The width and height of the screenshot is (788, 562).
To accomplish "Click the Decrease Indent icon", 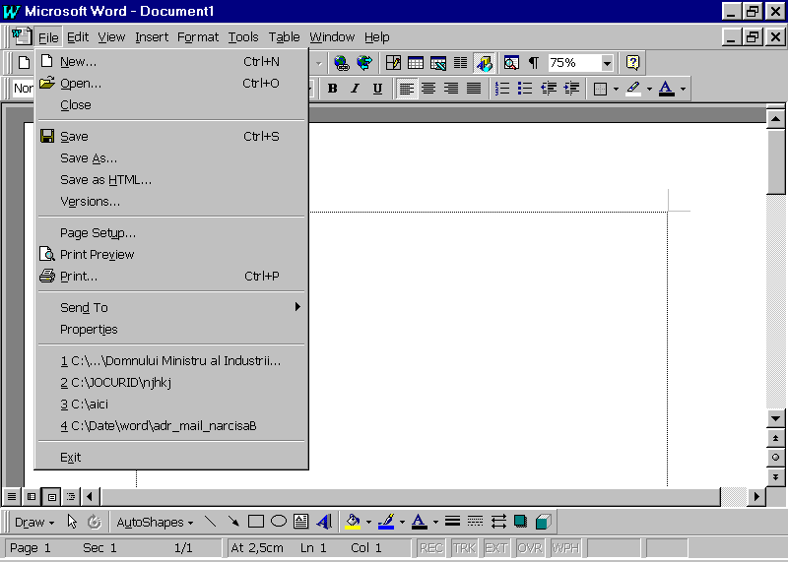I will (549, 89).
